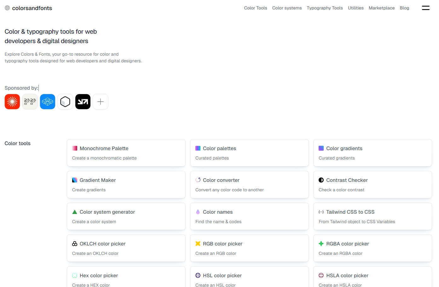Open the red starburst sponsor logo
Viewport: 439px width, 287px height.
(x=12, y=102)
